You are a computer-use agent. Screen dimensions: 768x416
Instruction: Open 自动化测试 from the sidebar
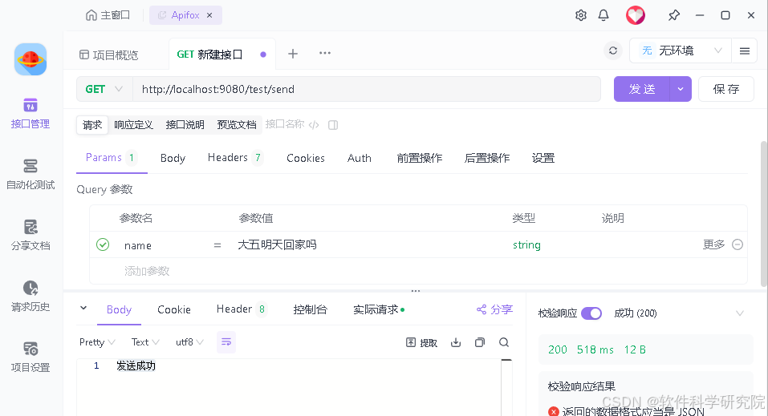pyautogui.click(x=30, y=174)
